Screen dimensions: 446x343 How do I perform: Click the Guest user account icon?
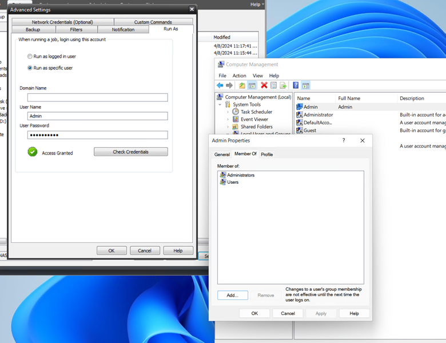click(299, 130)
